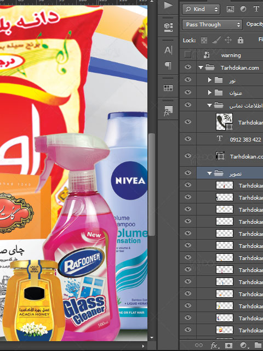Hide the 0912 383 422 text layer
The image size is (263, 351).
188,139
